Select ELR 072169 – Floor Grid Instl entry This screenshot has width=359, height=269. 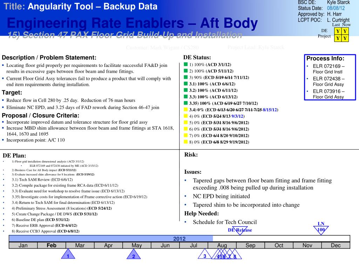[328, 69]
